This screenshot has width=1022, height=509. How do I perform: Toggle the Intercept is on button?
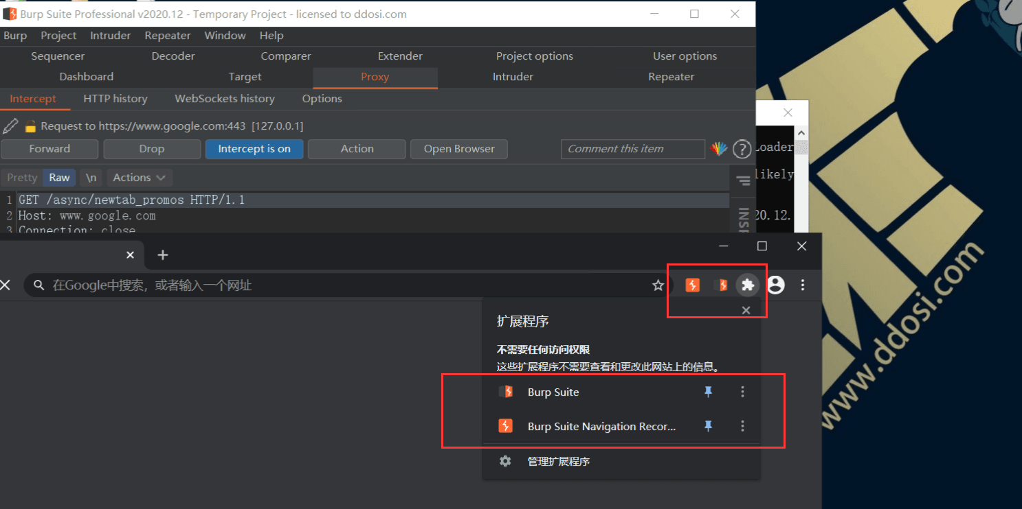[254, 149]
